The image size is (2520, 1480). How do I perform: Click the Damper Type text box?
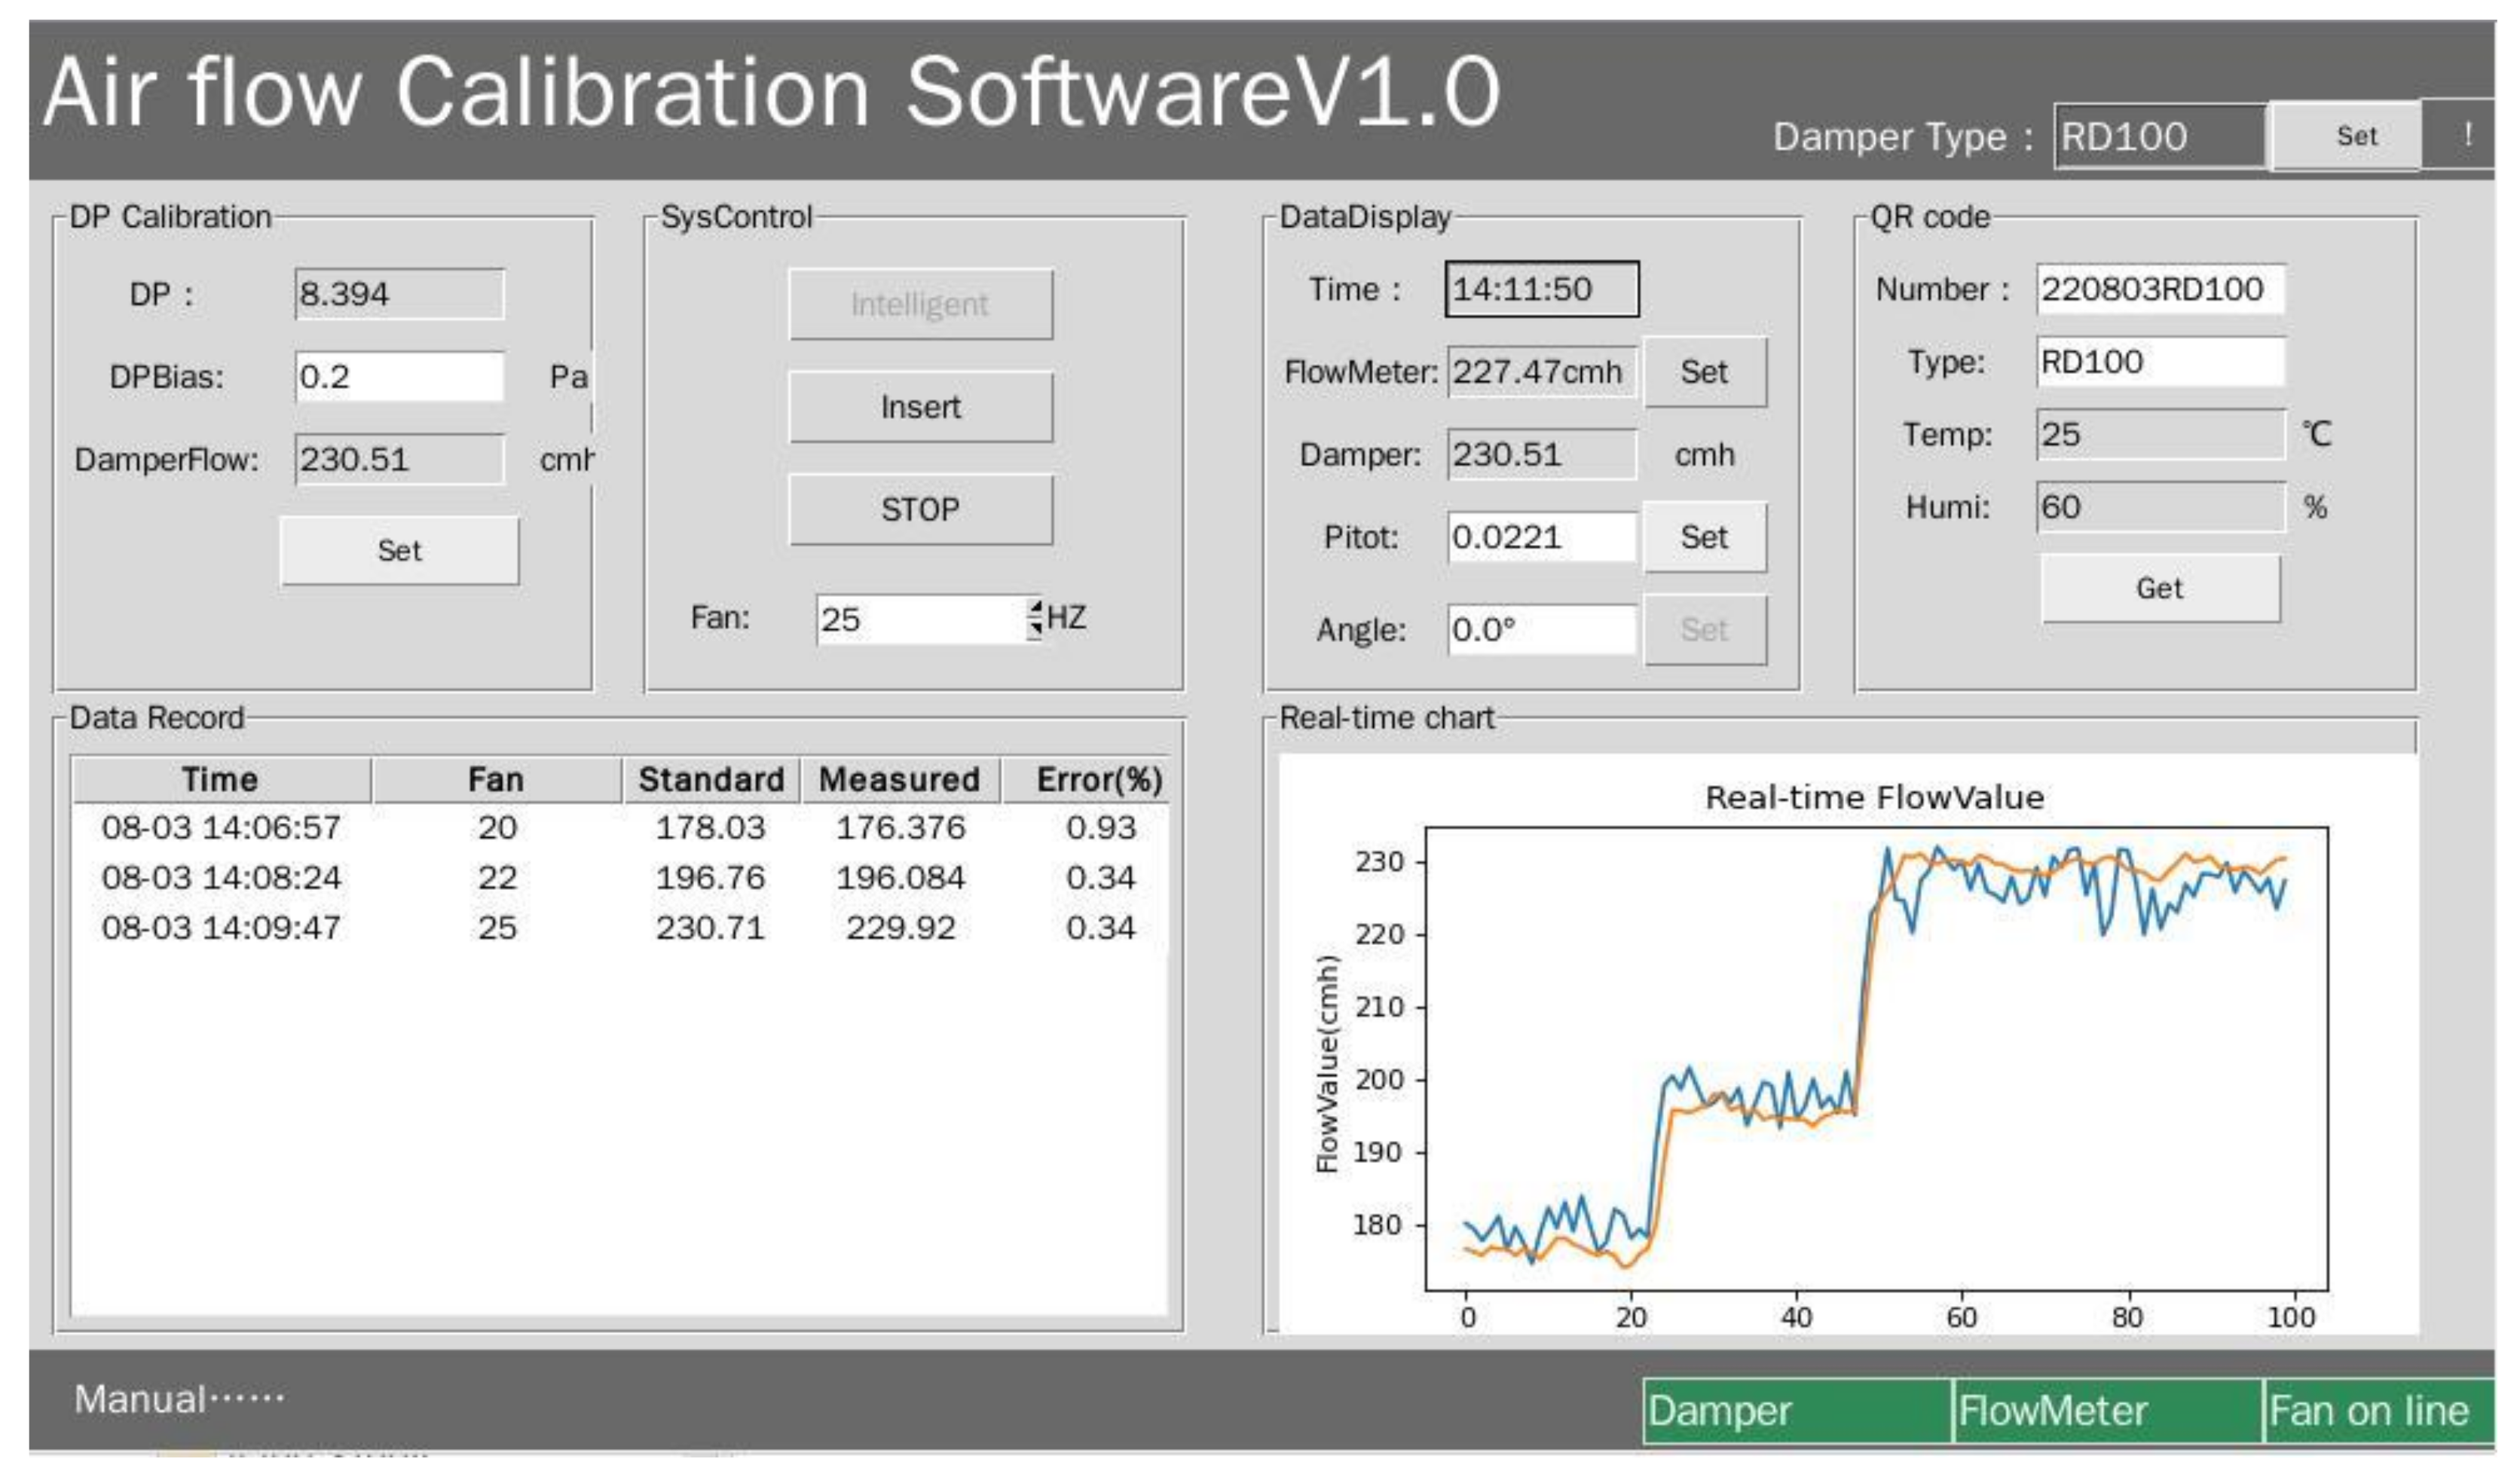click(2160, 137)
